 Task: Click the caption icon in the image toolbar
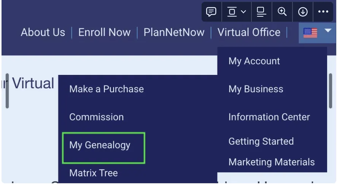click(261, 12)
